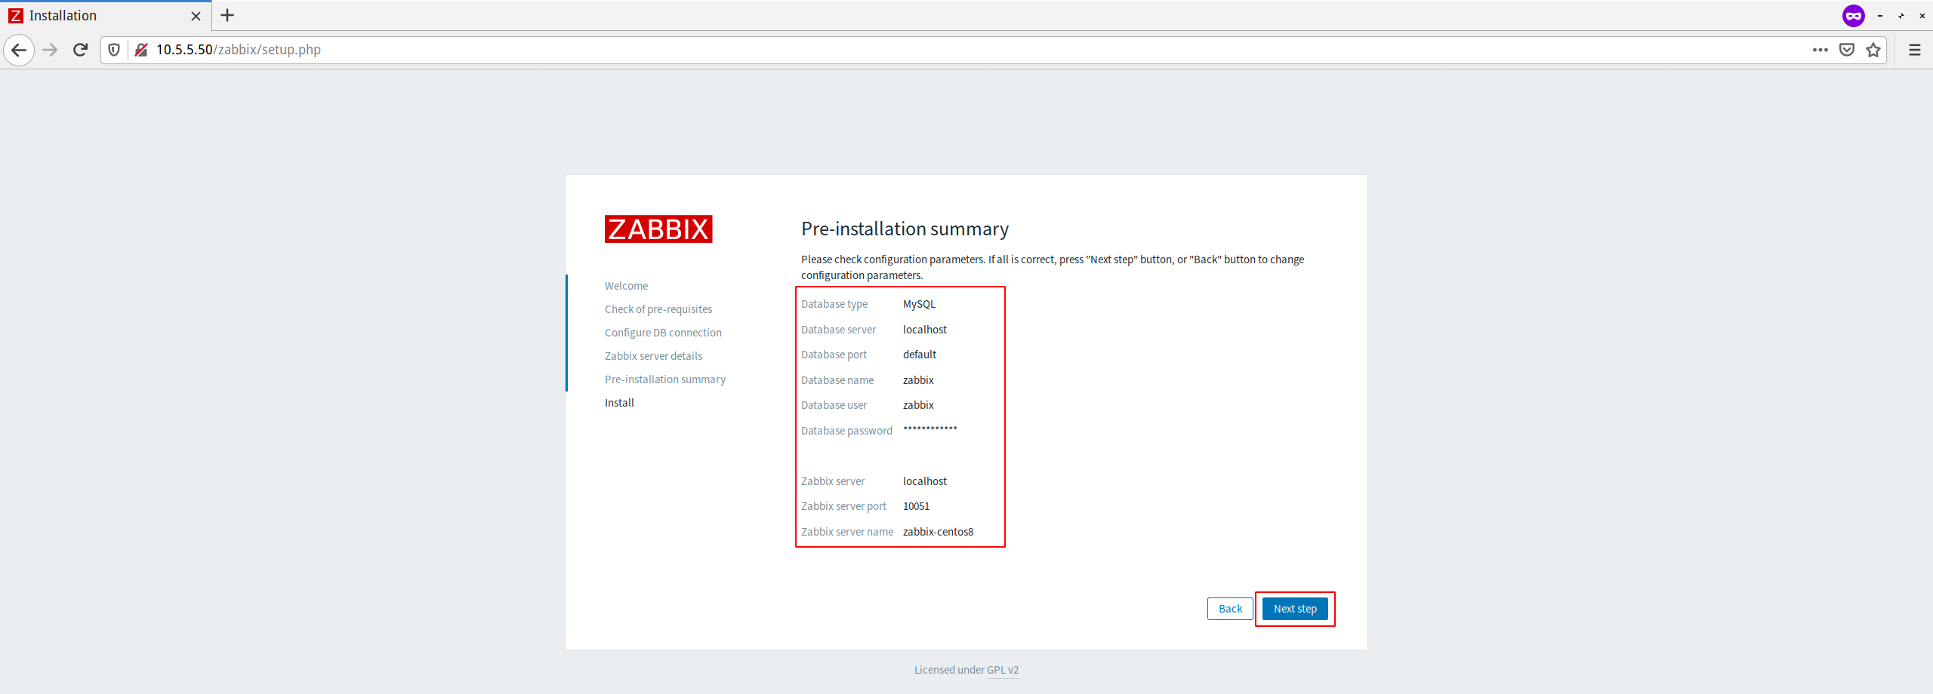Screen dimensions: 1933x694
Task: Click the MySQL database type value
Action: 919,304
